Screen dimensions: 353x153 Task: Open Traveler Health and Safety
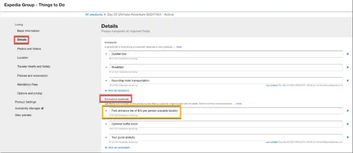(x=33, y=67)
